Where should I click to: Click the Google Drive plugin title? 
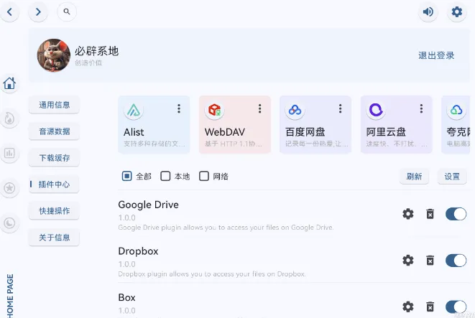(149, 205)
